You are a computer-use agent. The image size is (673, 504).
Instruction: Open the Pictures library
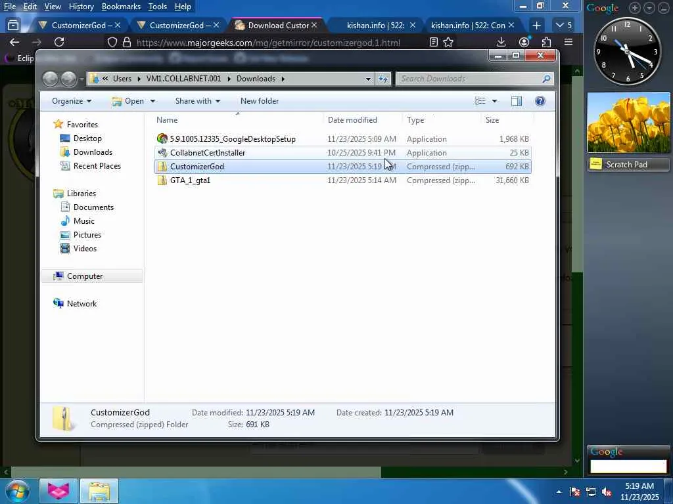87,235
